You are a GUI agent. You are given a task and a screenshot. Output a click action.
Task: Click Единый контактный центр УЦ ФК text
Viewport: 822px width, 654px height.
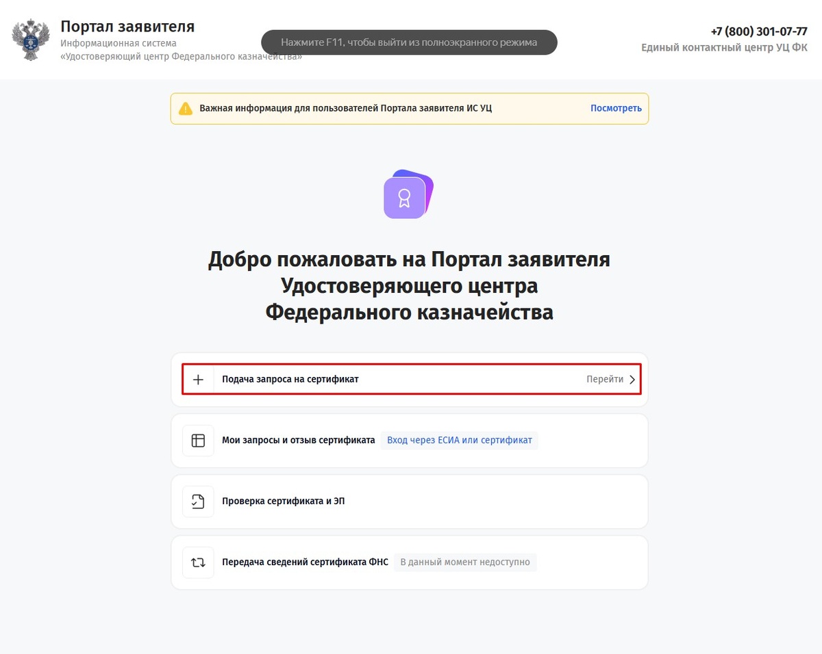tap(724, 48)
